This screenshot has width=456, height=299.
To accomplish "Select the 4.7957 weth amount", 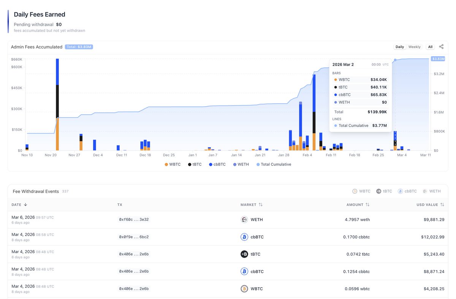I will (357, 219).
